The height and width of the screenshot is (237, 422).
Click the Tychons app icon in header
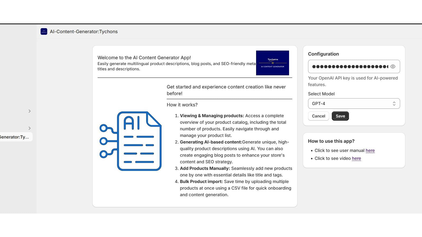tap(44, 32)
